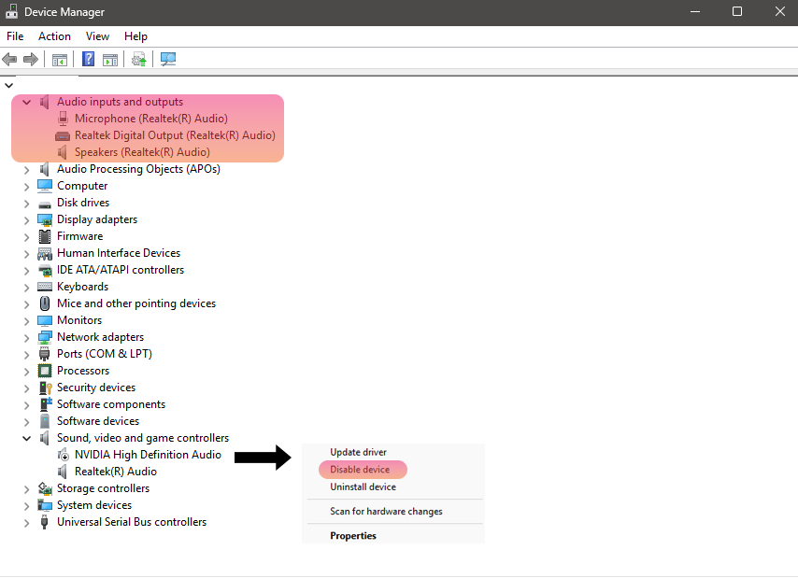This screenshot has height=578, width=798.
Task: Open the Help menu
Action: pos(135,36)
